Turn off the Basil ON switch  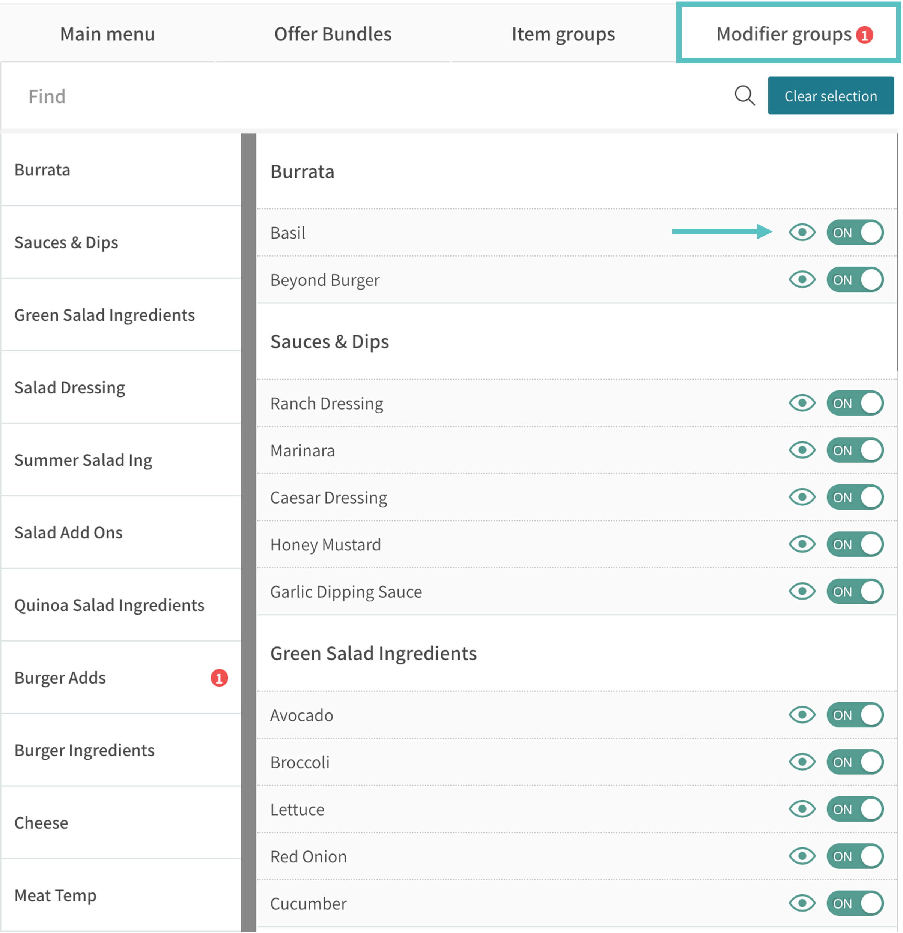[x=855, y=232]
